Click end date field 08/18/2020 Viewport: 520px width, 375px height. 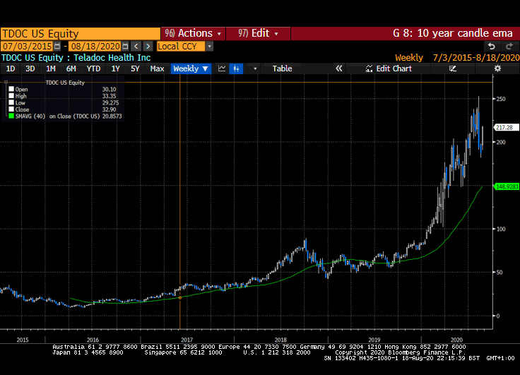coord(95,46)
